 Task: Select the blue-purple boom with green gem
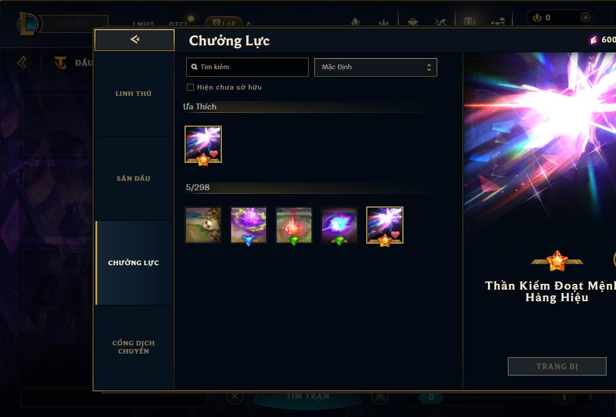click(x=339, y=225)
